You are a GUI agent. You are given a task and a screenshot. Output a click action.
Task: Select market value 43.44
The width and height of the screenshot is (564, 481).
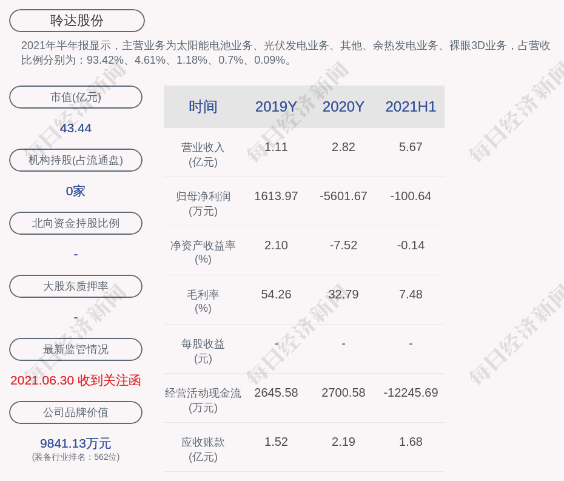(76, 128)
